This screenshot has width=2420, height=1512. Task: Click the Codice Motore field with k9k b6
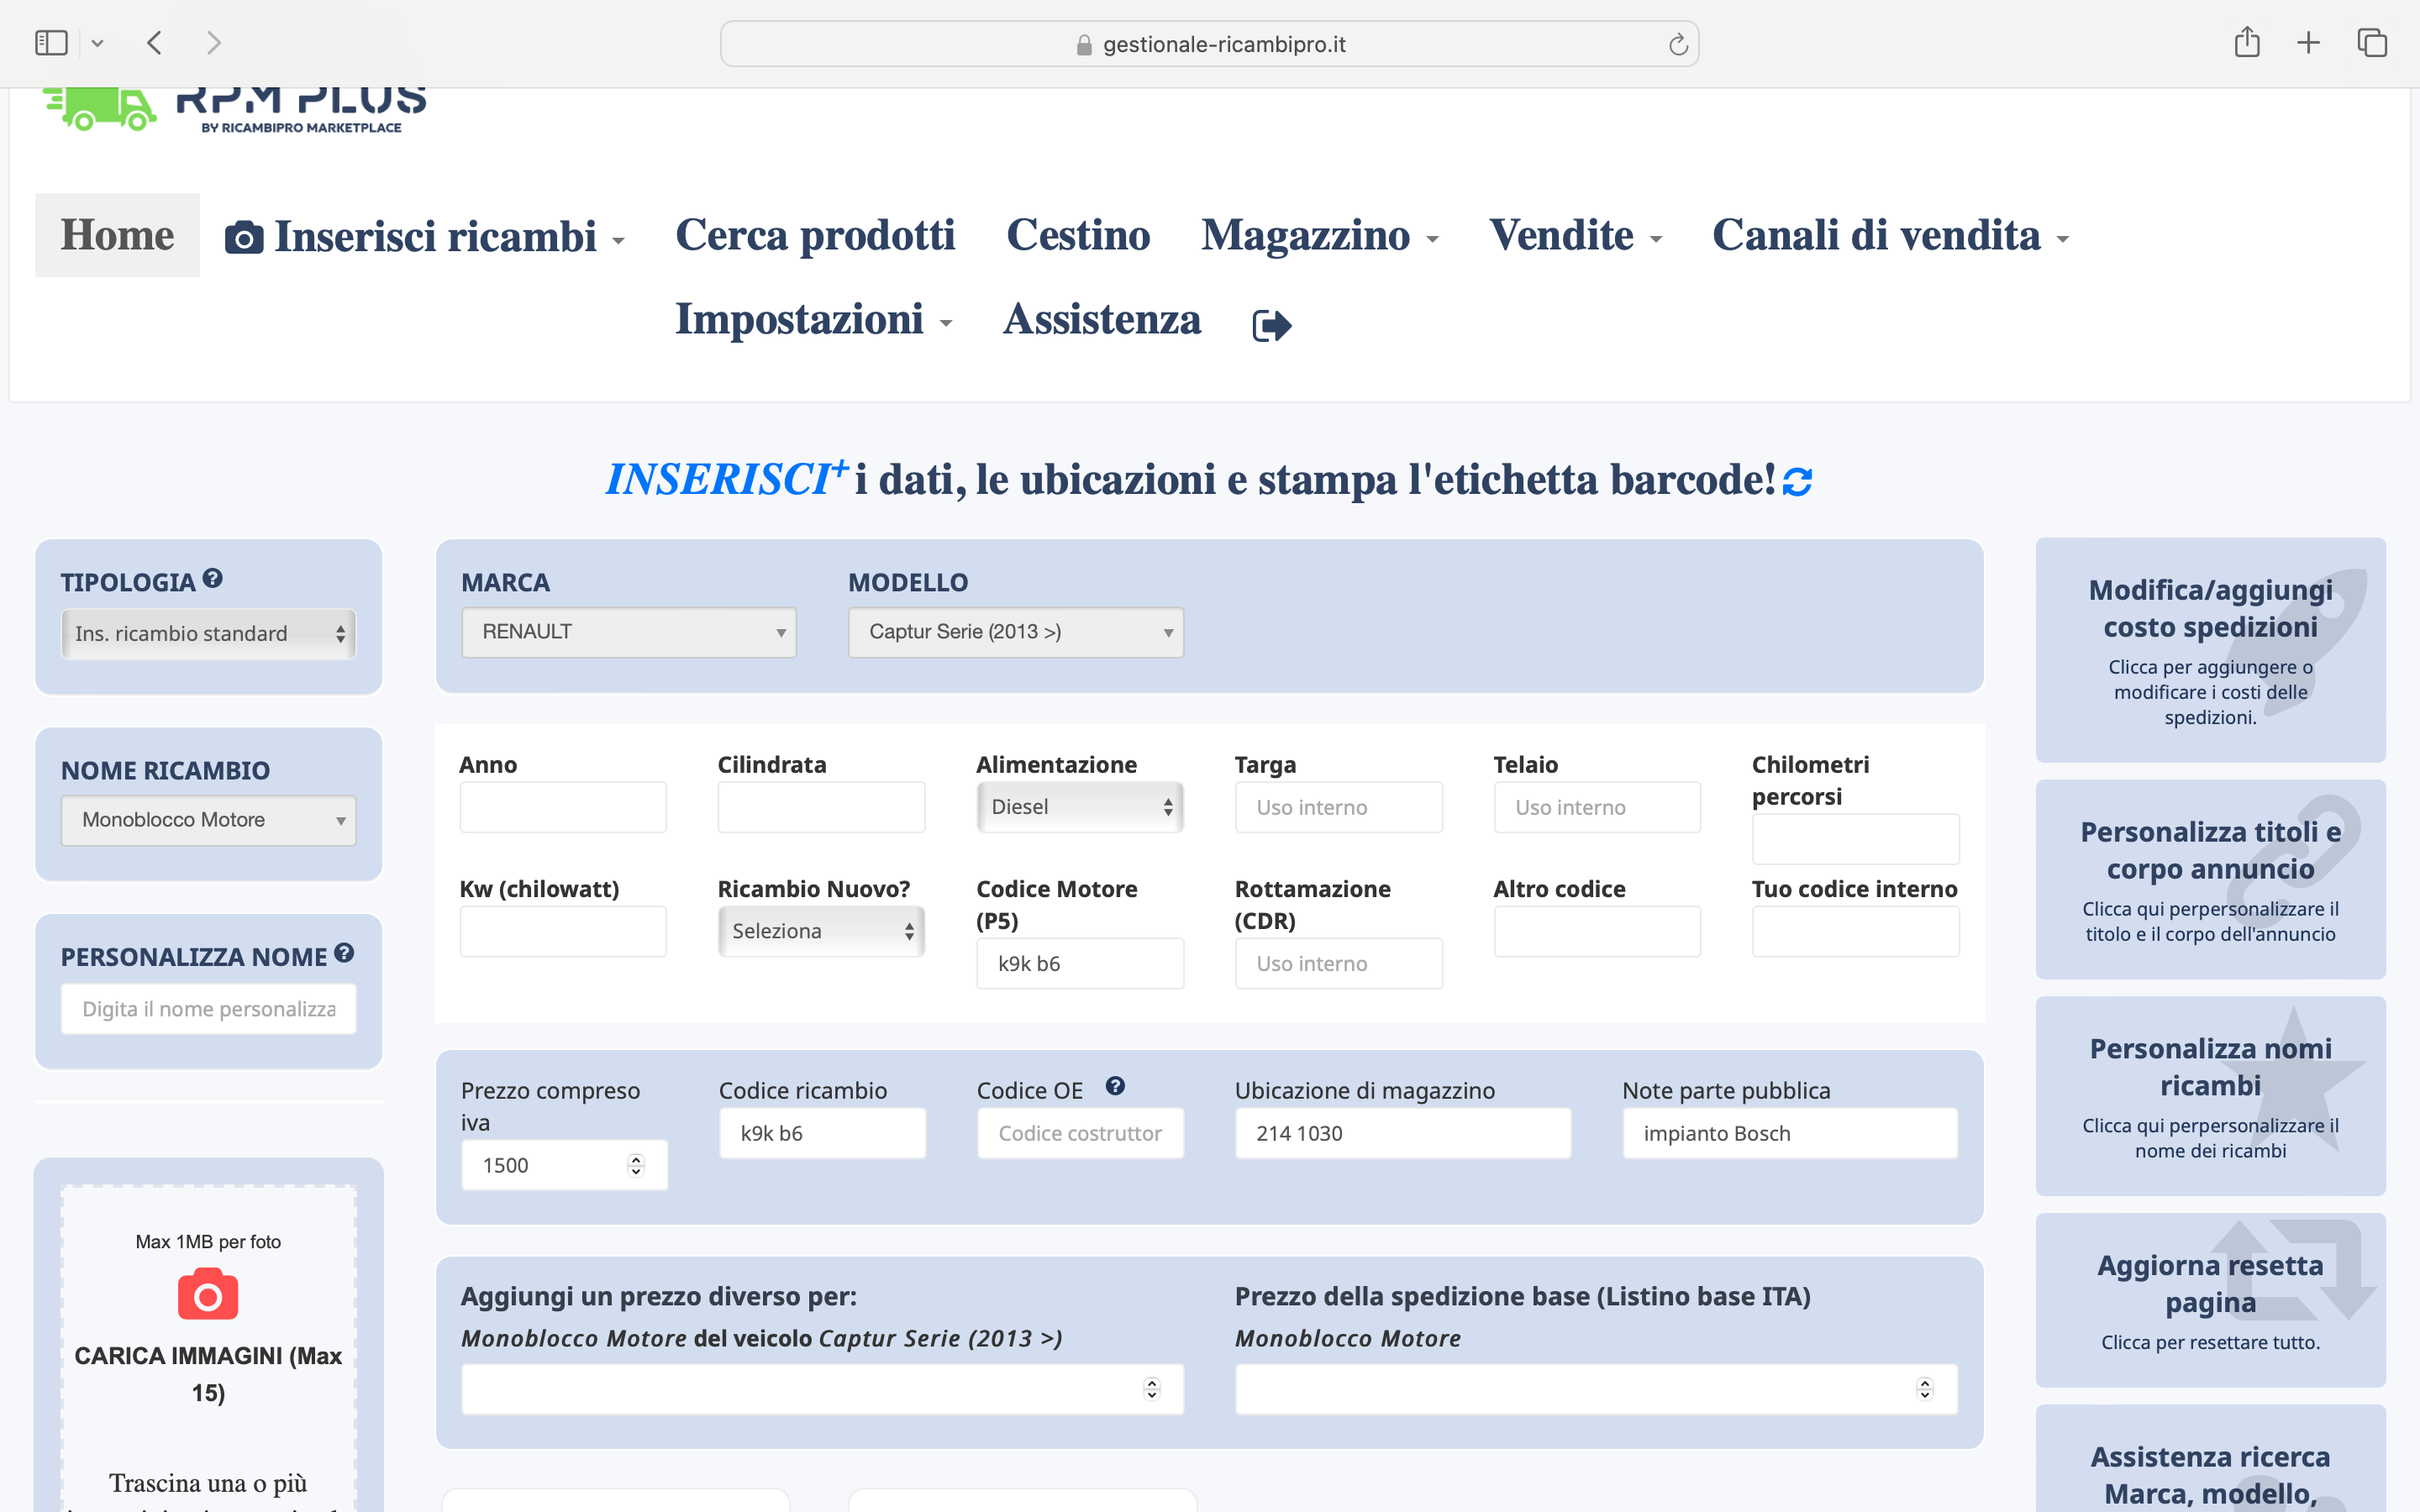coord(1080,963)
